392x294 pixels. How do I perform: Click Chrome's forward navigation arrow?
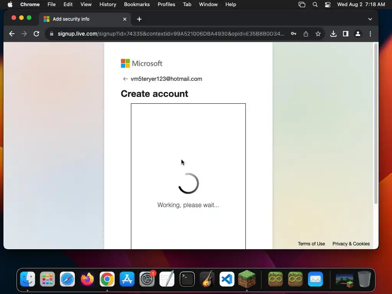(24, 34)
